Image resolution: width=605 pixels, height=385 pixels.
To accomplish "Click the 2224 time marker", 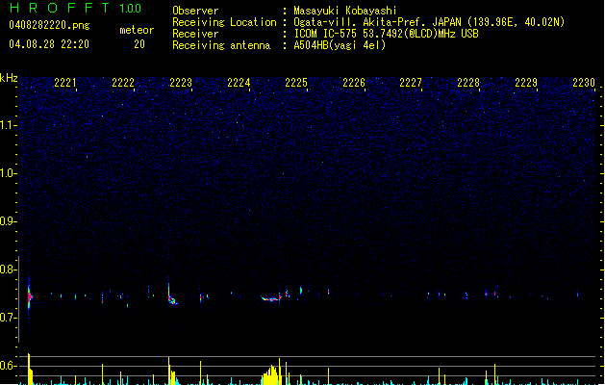I will [239, 83].
